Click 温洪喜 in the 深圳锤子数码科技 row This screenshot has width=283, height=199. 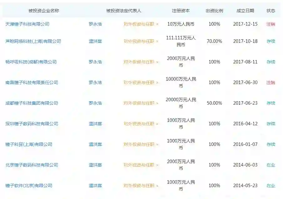click(x=95, y=124)
